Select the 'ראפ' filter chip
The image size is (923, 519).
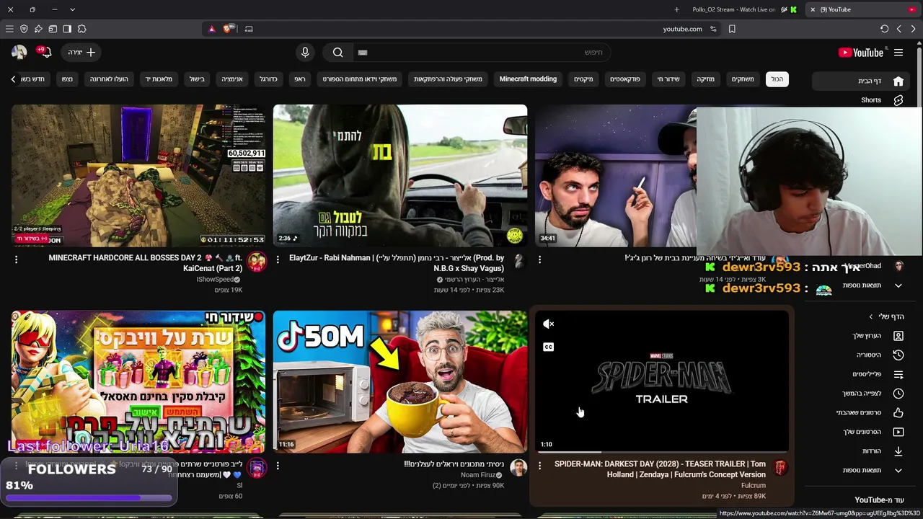pyautogui.click(x=300, y=79)
